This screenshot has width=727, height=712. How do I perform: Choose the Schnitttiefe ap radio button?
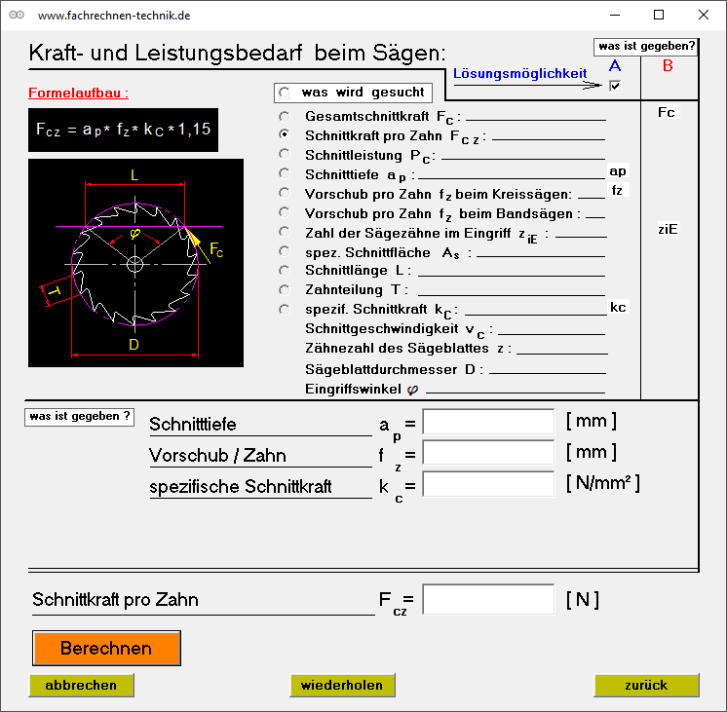[x=285, y=173]
